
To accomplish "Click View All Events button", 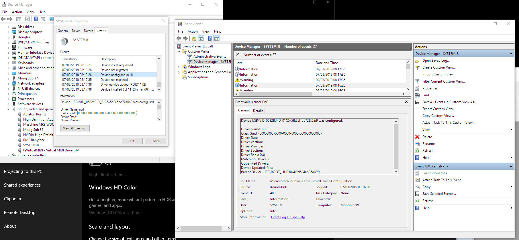I will pos(75,128).
